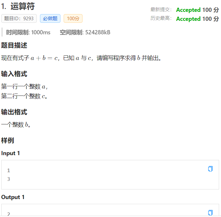Click the value 2 in Output 1 box
The width and height of the screenshot is (221, 217).
click(9, 214)
